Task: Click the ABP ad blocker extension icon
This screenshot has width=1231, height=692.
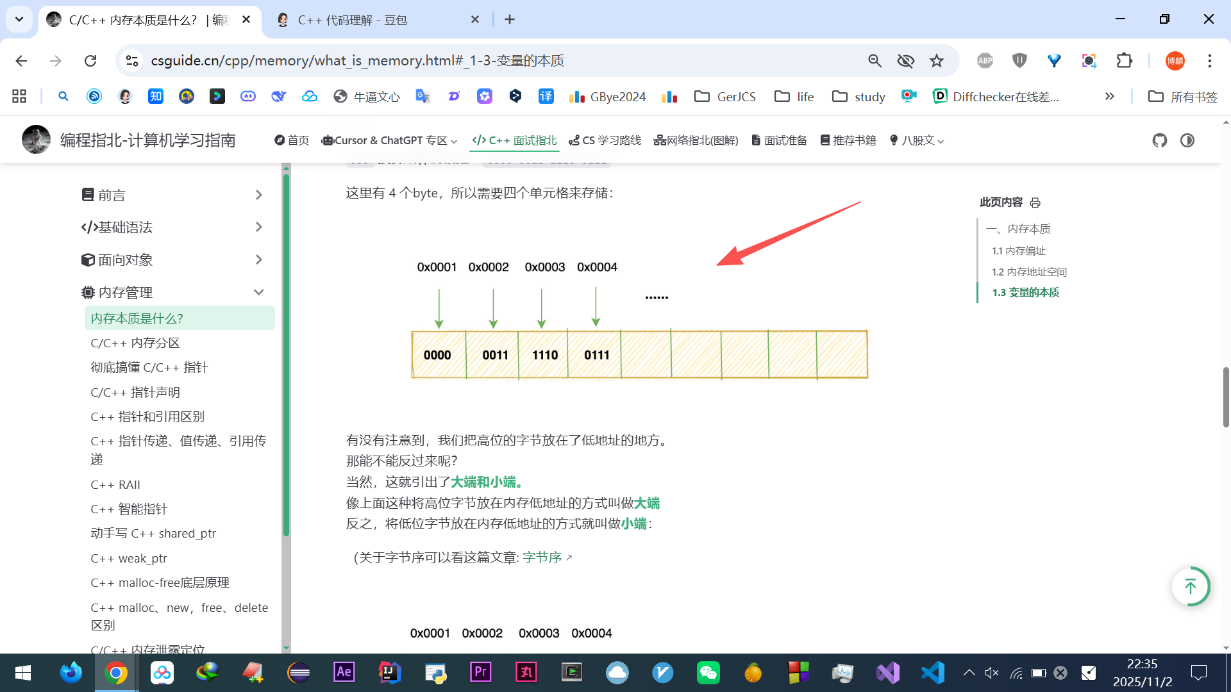Action: (985, 61)
